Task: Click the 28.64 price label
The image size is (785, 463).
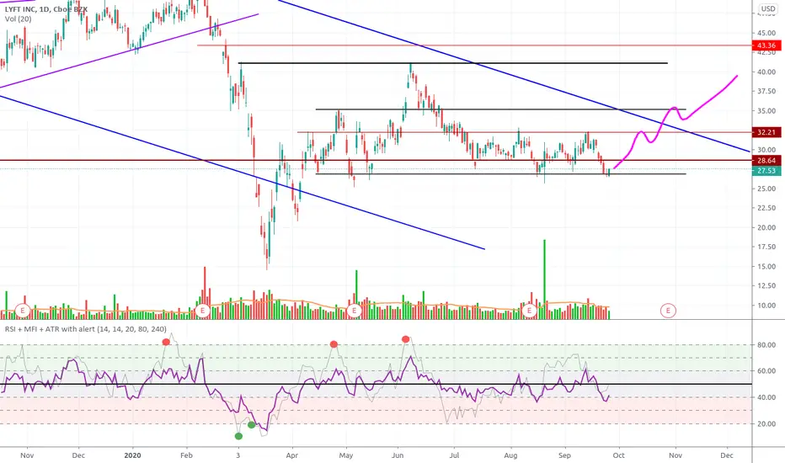Action: point(766,161)
